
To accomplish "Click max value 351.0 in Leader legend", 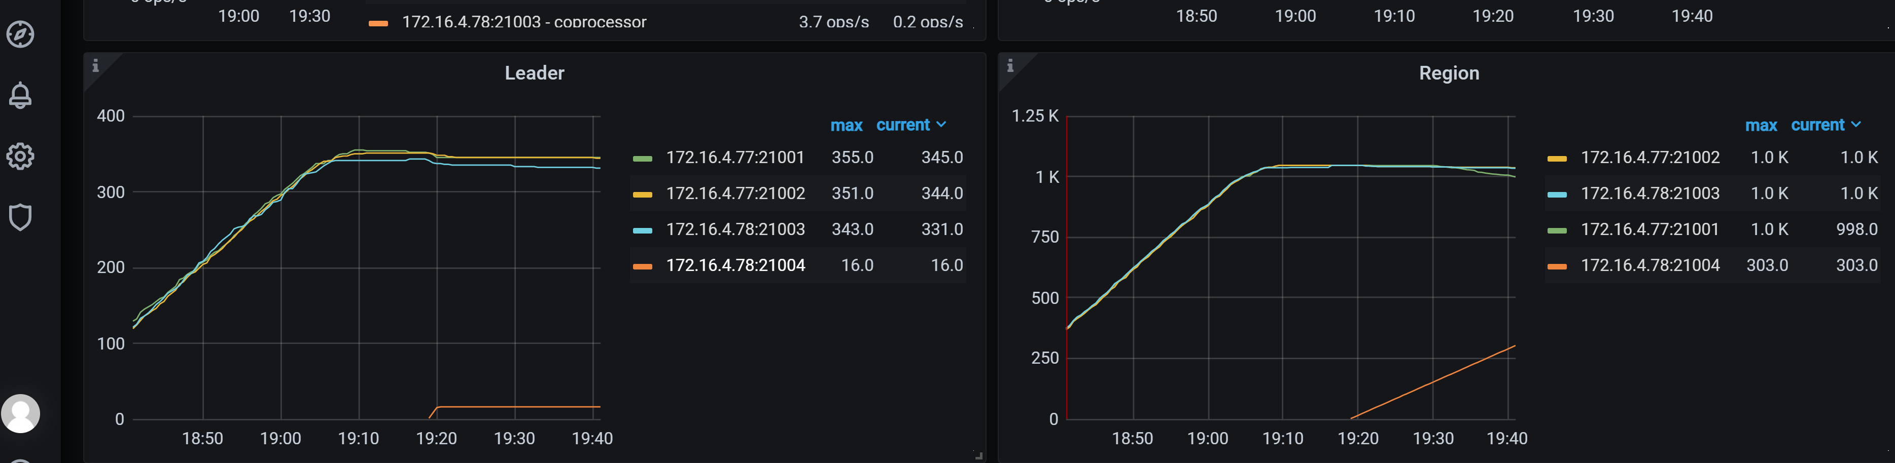I will (x=852, y=194).
